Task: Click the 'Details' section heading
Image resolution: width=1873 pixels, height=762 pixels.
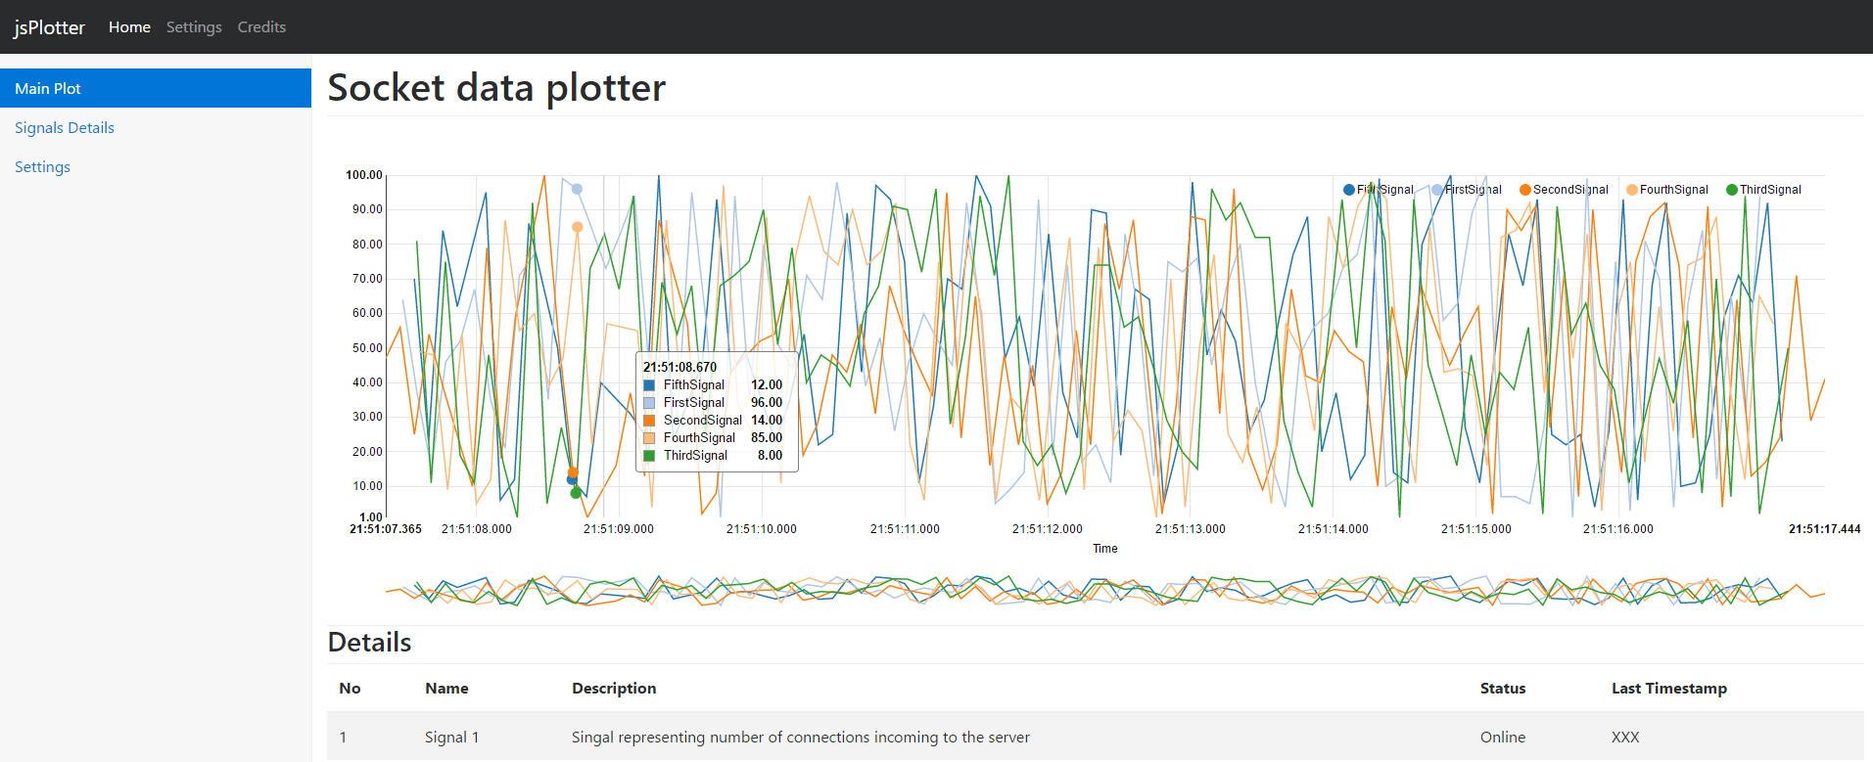Action: pyautogui.click(x=369, y=642)
